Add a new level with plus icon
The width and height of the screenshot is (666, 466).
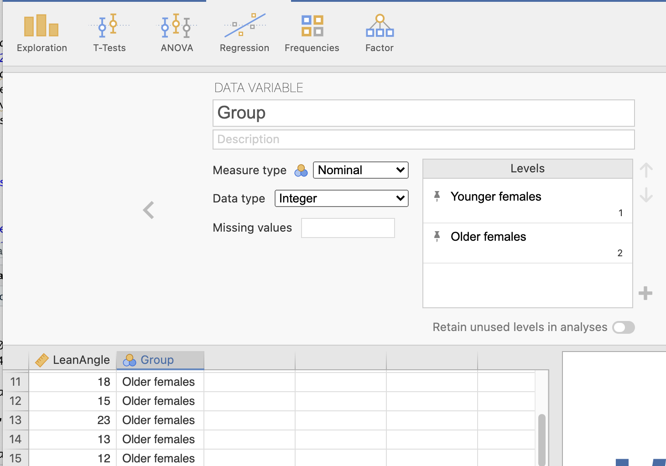(645, 293)
